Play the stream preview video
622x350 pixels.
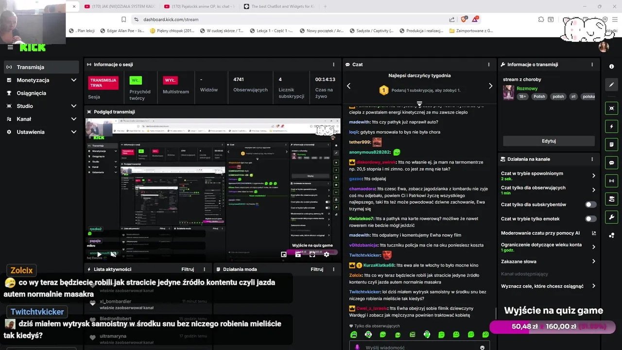pos(99,254)
